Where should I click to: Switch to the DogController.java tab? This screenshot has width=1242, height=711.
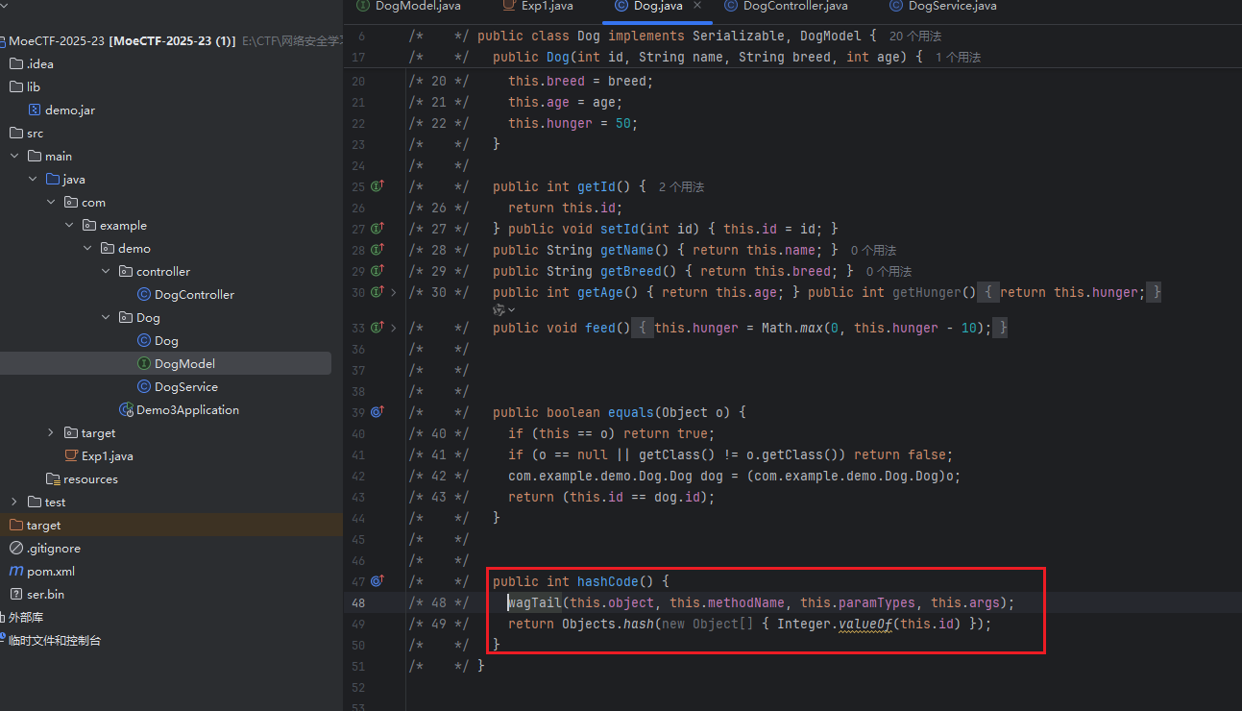coord(795,6)
